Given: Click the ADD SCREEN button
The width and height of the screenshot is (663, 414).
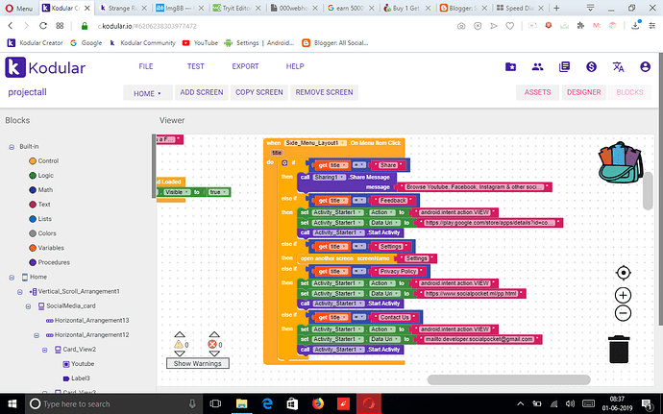Looking at the screenshot, I should tap(202, 92).
